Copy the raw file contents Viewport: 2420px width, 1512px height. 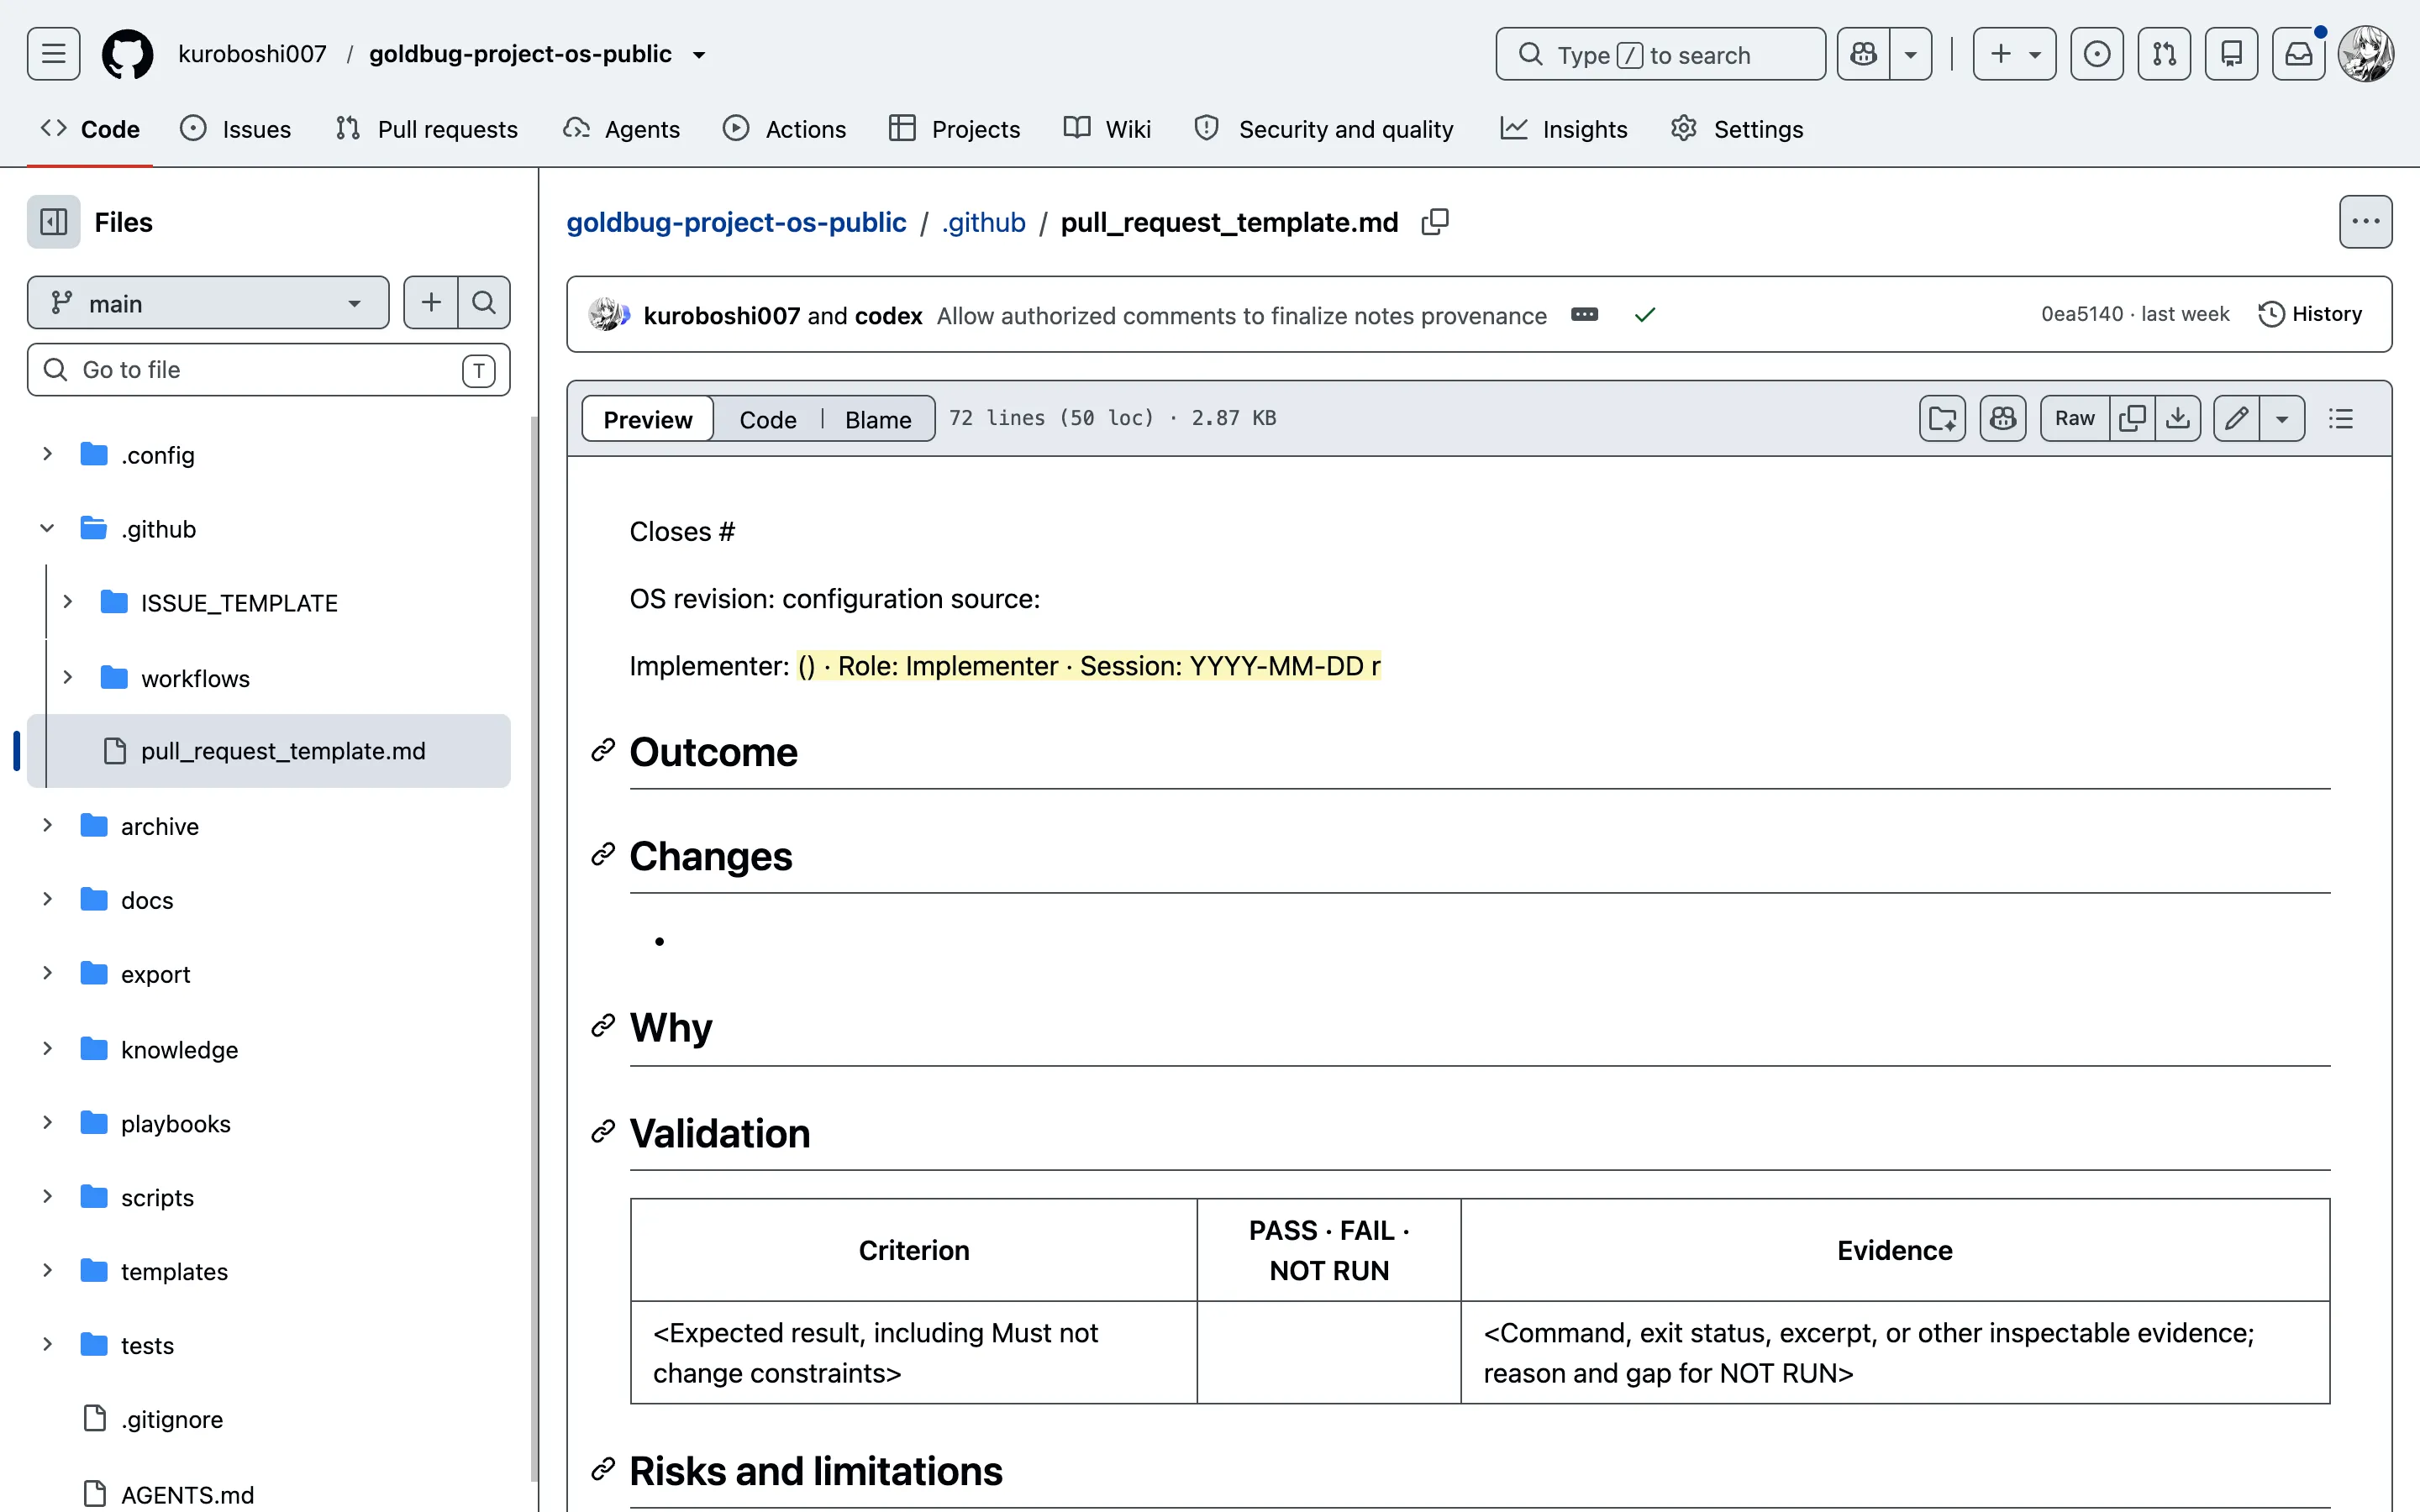(x=2132, y=418)
